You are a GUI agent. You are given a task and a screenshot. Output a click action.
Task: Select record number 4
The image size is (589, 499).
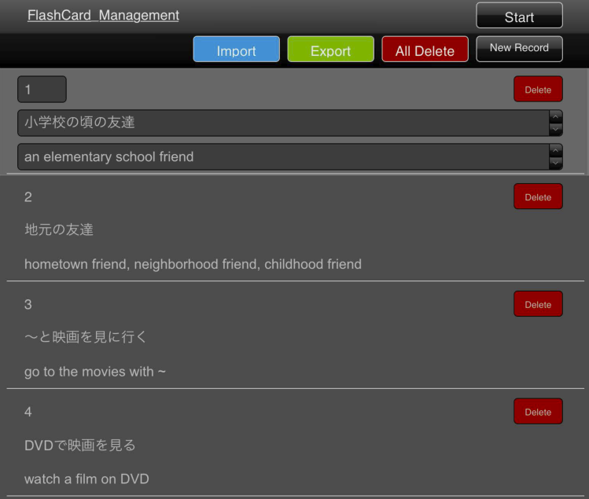click(x=28, y=412)
